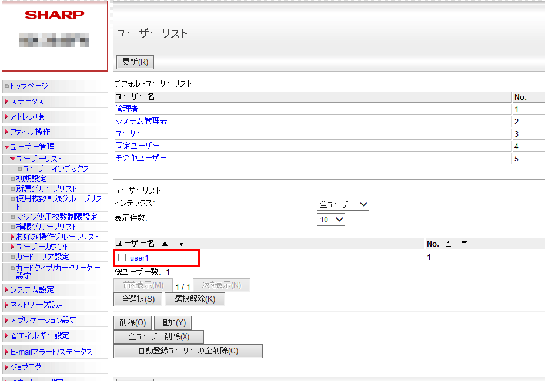The width and height of the screenshot is (545, 381).
Task: Collapse the ユーザー管理 menu section
Action: [32, 147]
